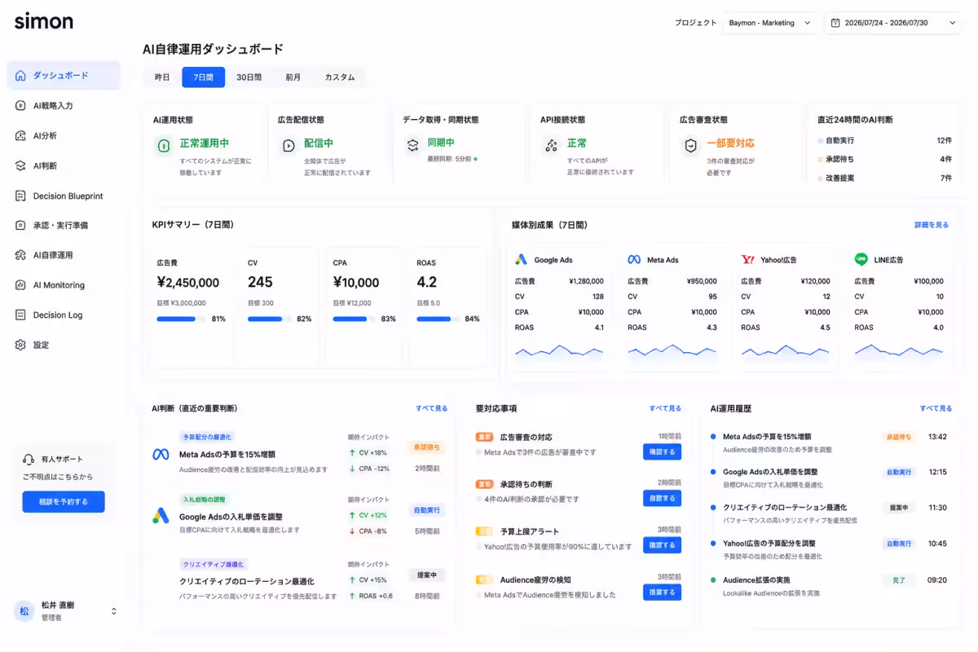Open the ダッシュボード home icon in sidebar
The width and height of the screenshot is (978, 652).
coord(20,76)
